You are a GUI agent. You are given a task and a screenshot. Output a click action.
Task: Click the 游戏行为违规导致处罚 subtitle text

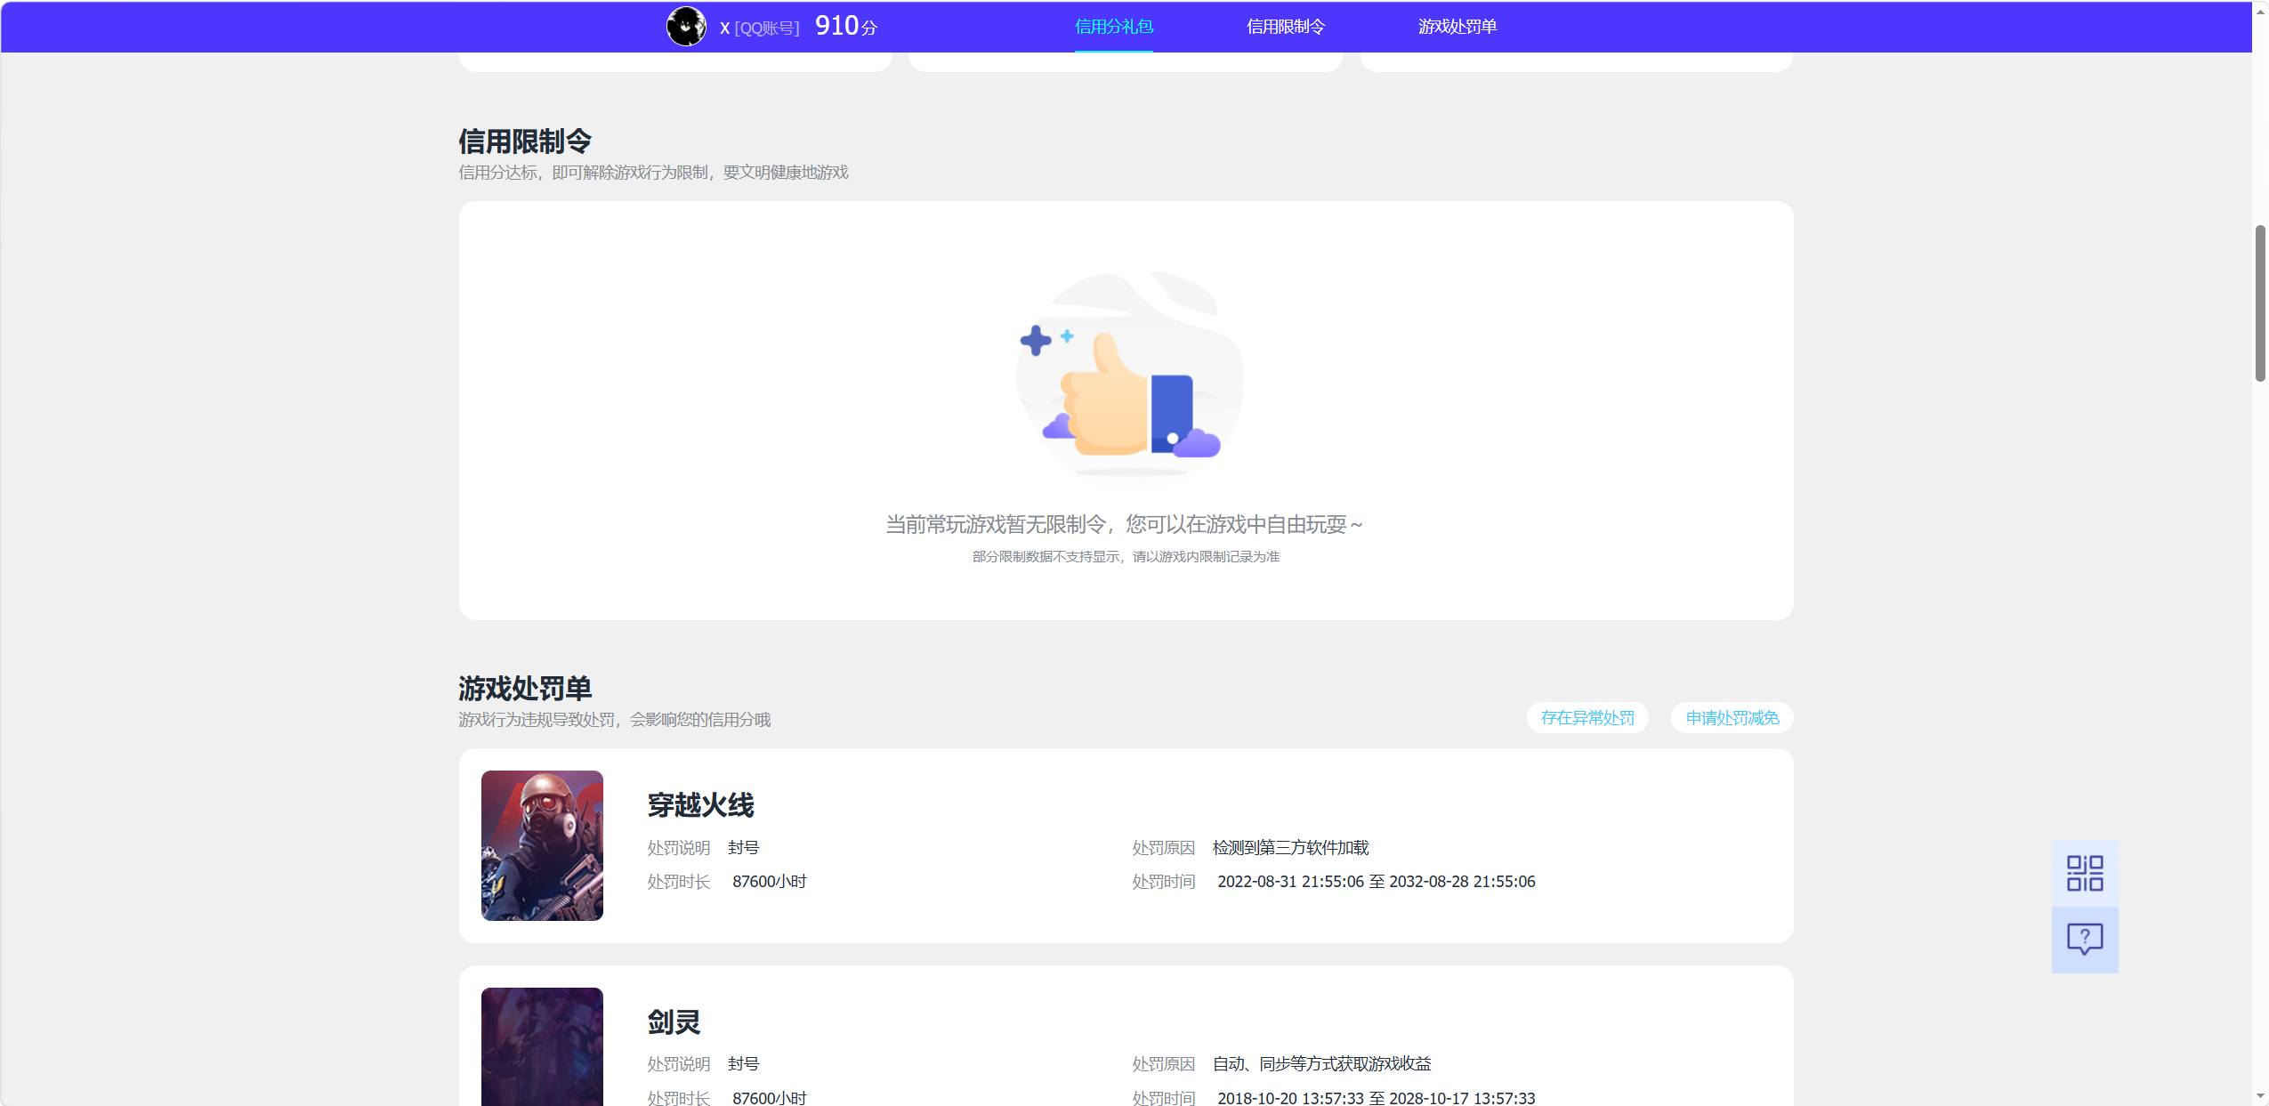point(614,720)
